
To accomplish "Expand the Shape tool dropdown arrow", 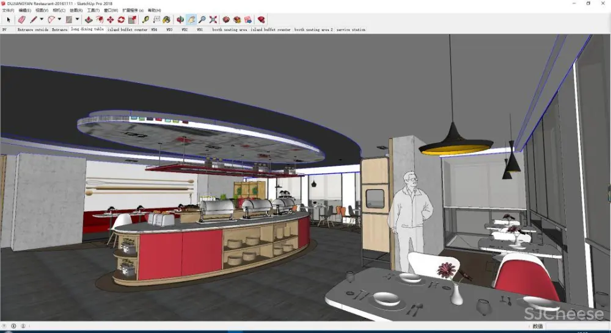I will pos(77,20).
